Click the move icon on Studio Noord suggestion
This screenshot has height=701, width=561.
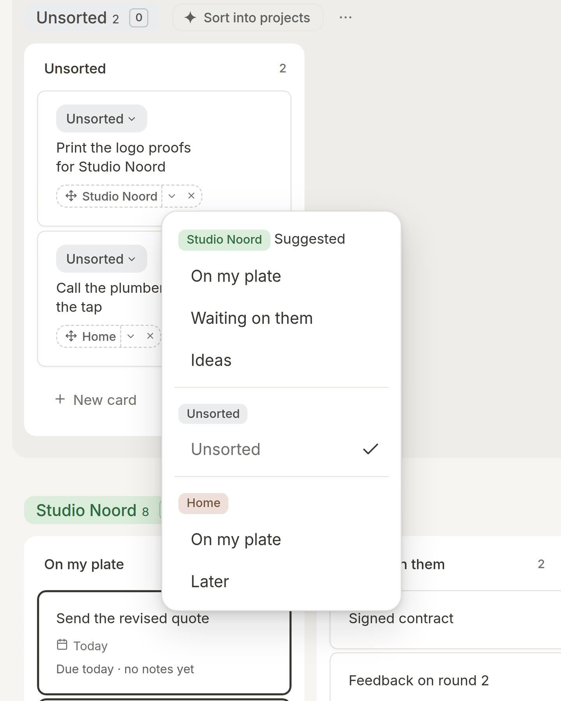71,196
